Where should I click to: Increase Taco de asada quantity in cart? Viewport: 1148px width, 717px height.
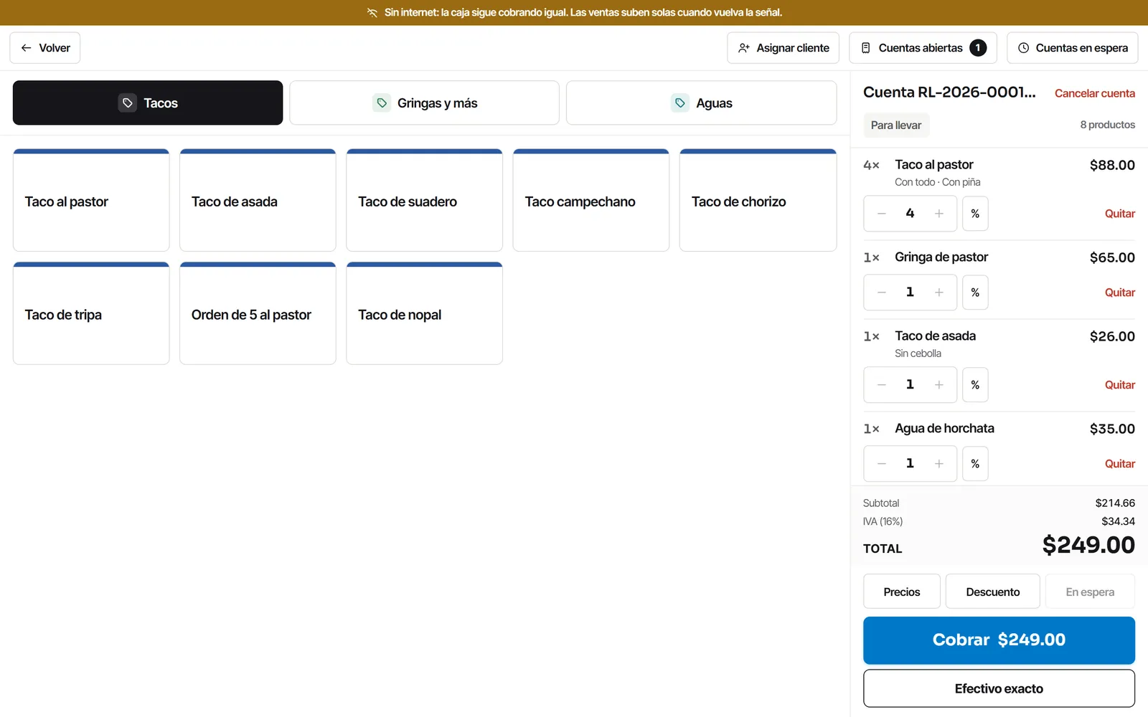(939, 385)
